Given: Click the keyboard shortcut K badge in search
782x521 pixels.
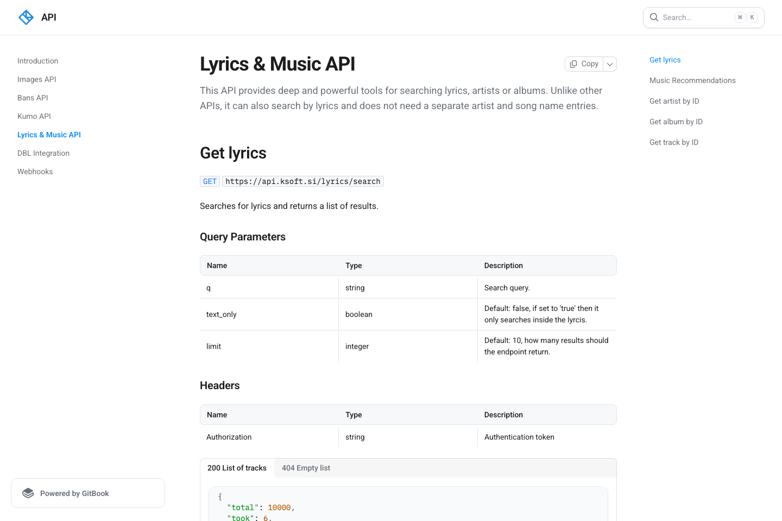Looking at the screenshot, I should pos(752,17).
